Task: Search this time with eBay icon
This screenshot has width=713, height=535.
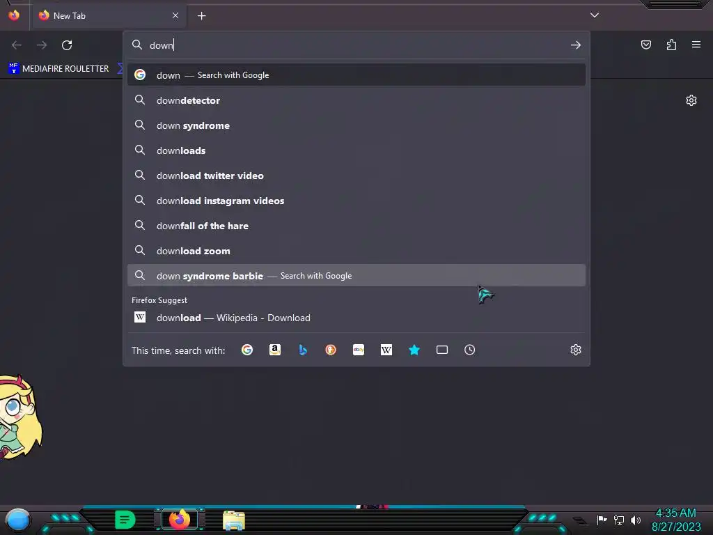Action: [359, 350]
